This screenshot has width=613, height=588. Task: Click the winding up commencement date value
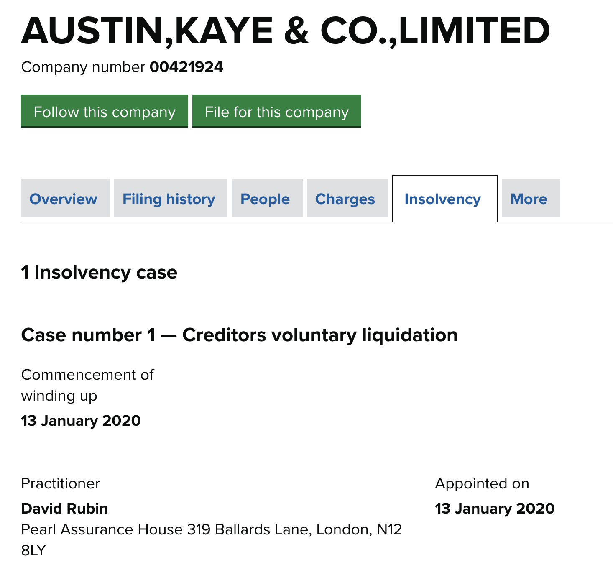tap(81, 420)
